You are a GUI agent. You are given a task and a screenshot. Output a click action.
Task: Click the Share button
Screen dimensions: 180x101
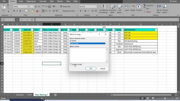173,1
